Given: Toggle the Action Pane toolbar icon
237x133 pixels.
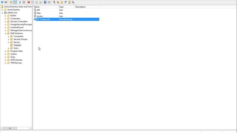Looking at the screenshot, I should [x=49, y=2].
